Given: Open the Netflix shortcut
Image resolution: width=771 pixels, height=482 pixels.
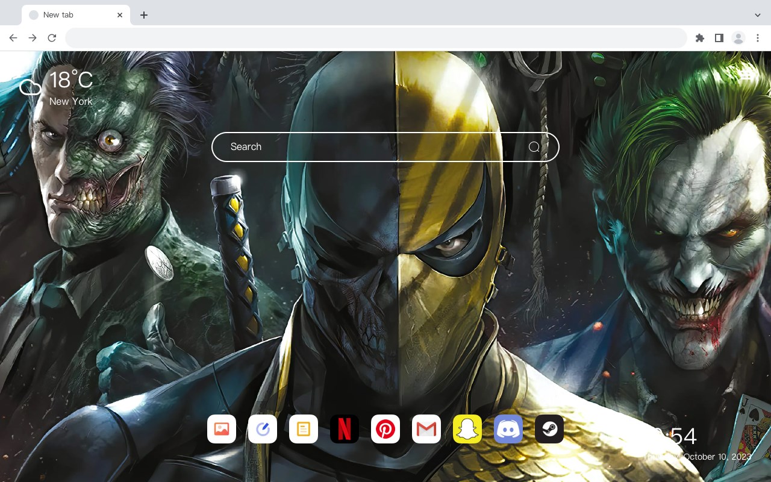Looking at the screenshot, I should 345,429.
